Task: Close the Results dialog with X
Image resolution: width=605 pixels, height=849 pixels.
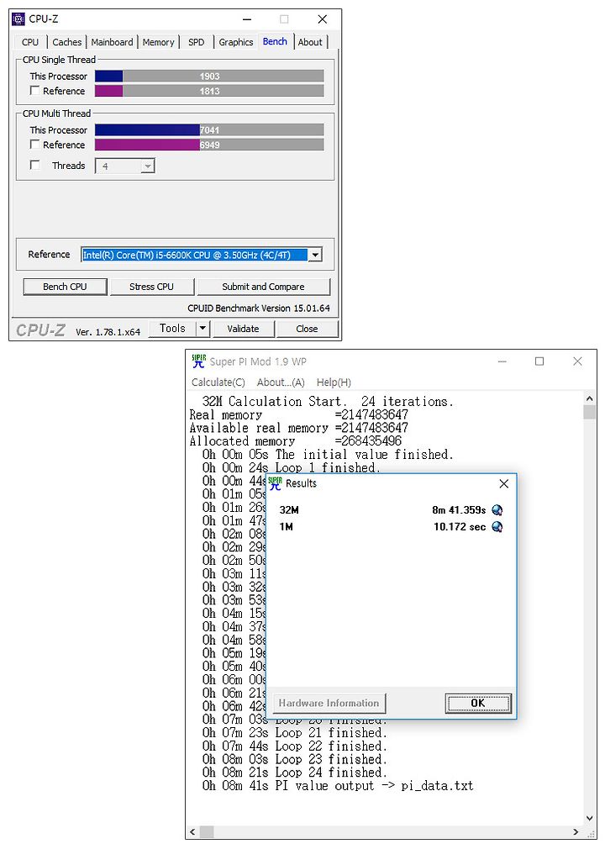Action: (504, 483)
